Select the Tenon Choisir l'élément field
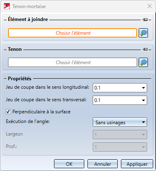The height and width of the screenshot is (171, 156). pos(73,63)
